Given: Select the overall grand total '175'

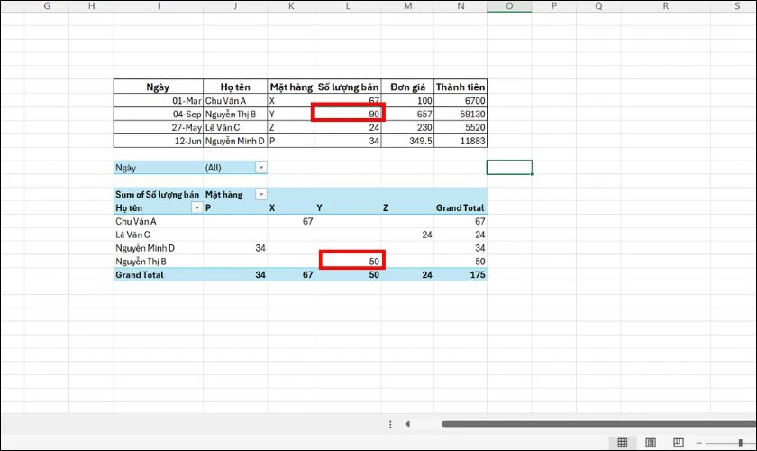Looking at the screenshot, I should 461,275.
